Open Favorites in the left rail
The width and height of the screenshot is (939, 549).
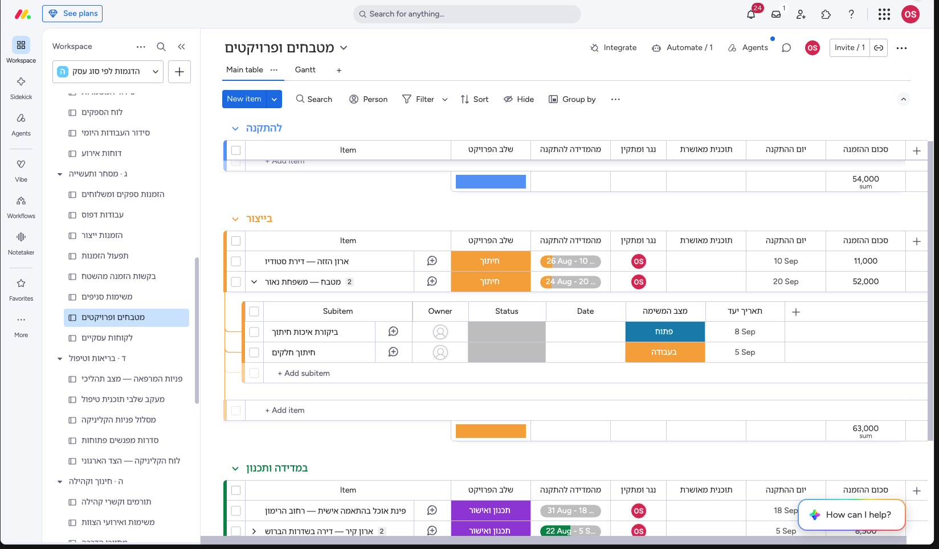click(21, 289)
